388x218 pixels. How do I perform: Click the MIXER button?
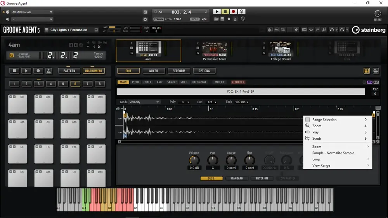(x=154, y=71)
